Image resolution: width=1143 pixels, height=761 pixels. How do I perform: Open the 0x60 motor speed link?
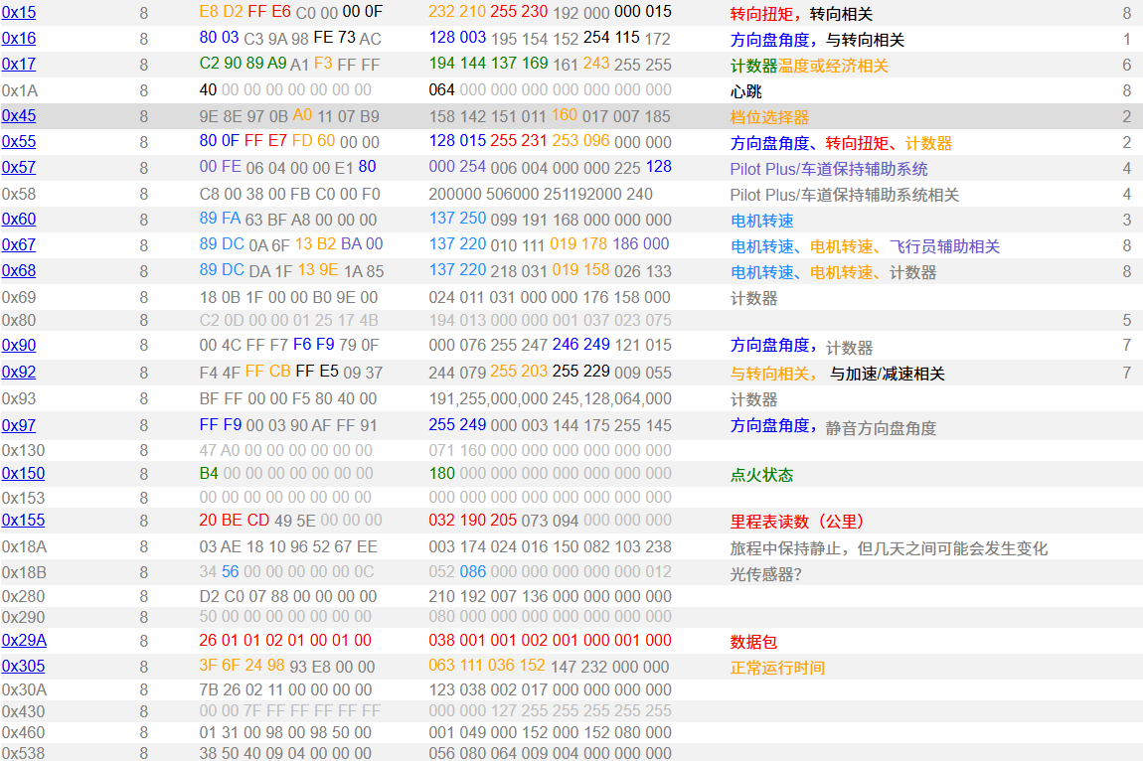(x=19, y=220)
